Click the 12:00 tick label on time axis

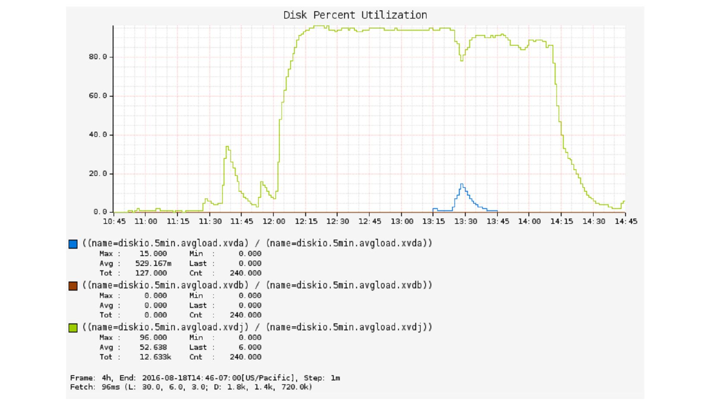274,222
